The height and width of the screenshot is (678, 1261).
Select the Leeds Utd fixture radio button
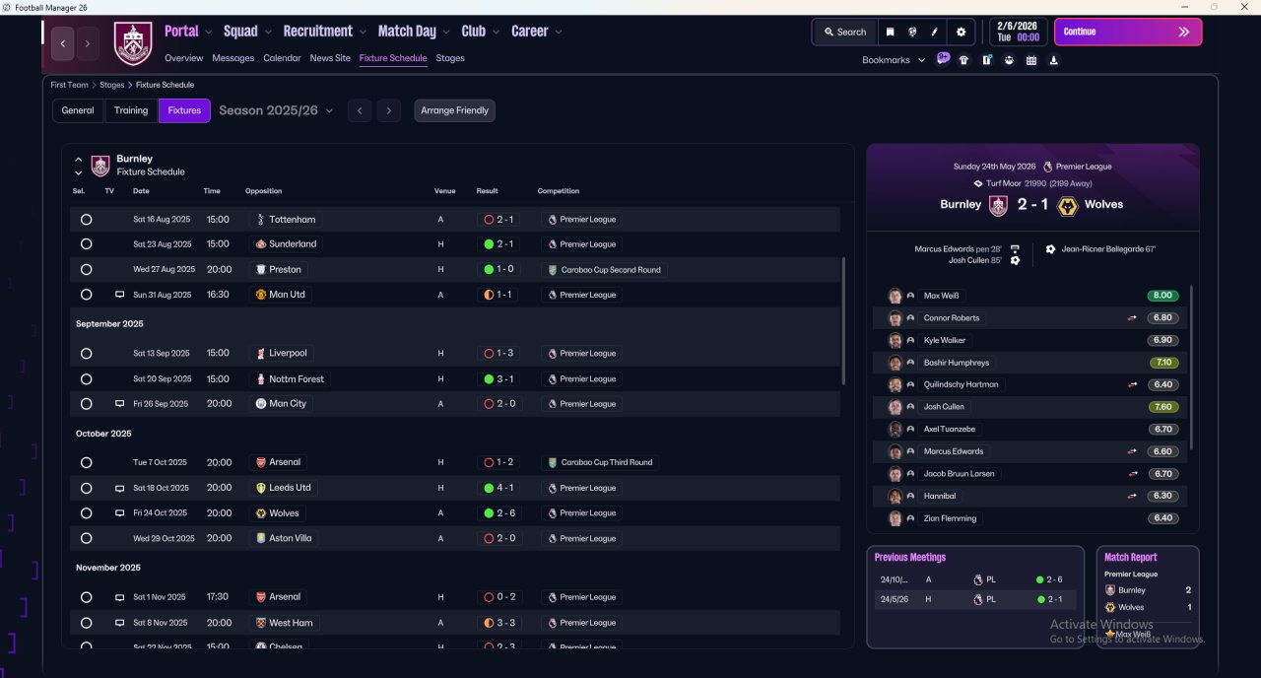(86, 488)
